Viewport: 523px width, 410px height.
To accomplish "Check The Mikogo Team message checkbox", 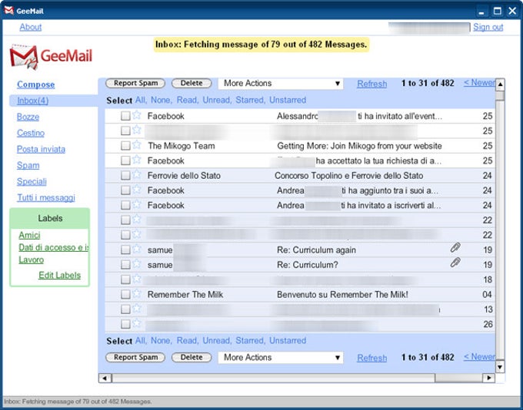I will [125, 146].
